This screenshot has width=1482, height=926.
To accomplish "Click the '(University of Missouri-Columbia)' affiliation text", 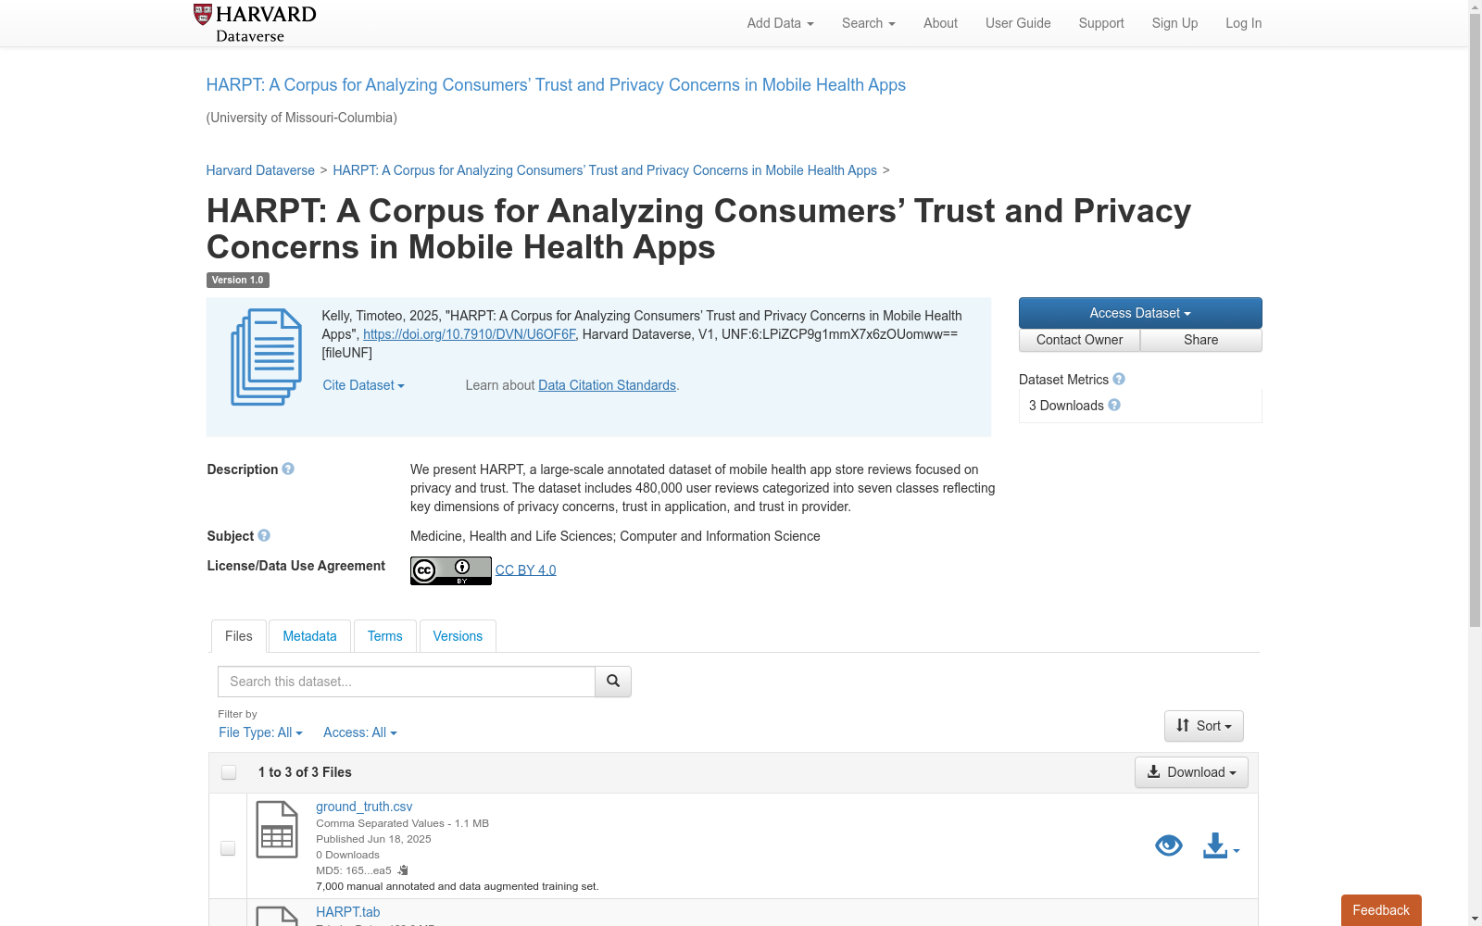I will coord(301,118).
